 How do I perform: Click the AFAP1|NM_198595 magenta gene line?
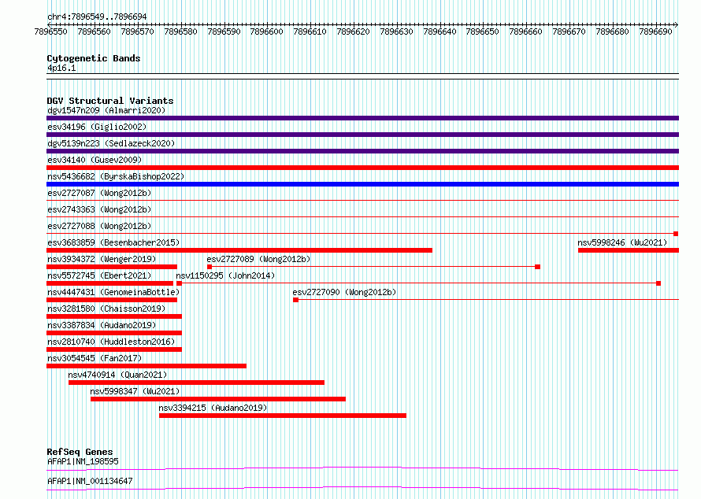(x=362, y=468)
